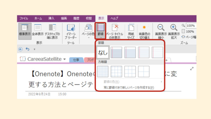Switch to the ホーム tab
211x119 pixels.
(38, 18)
